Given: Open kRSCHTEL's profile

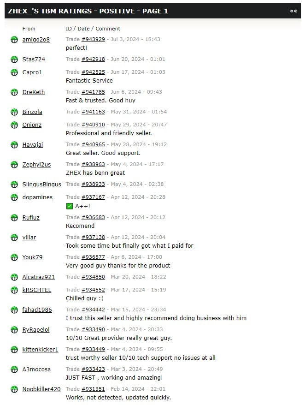Looking at the screenshot, I should (x=37, y=290).
